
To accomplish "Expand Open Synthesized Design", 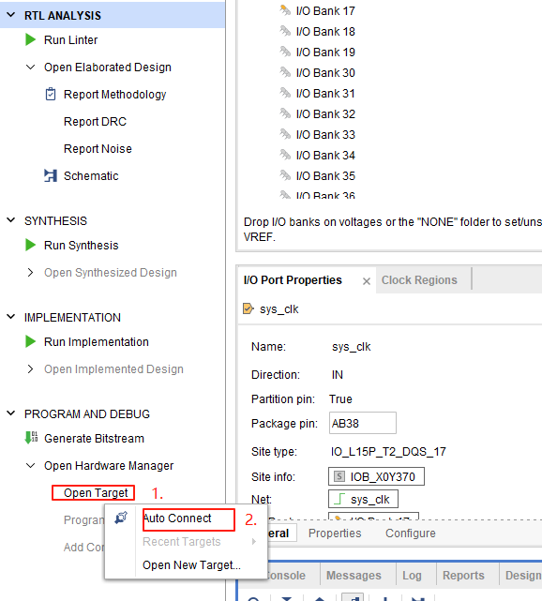I will (x=31, y=273).
